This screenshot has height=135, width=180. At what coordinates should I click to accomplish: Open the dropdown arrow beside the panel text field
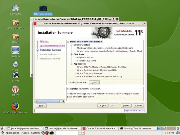pos(83,133)
